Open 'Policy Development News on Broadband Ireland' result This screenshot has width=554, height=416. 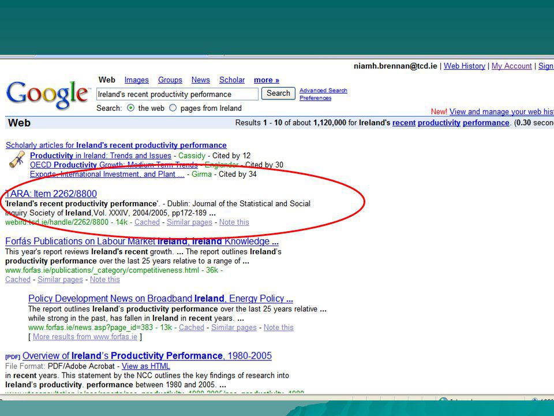160,299
